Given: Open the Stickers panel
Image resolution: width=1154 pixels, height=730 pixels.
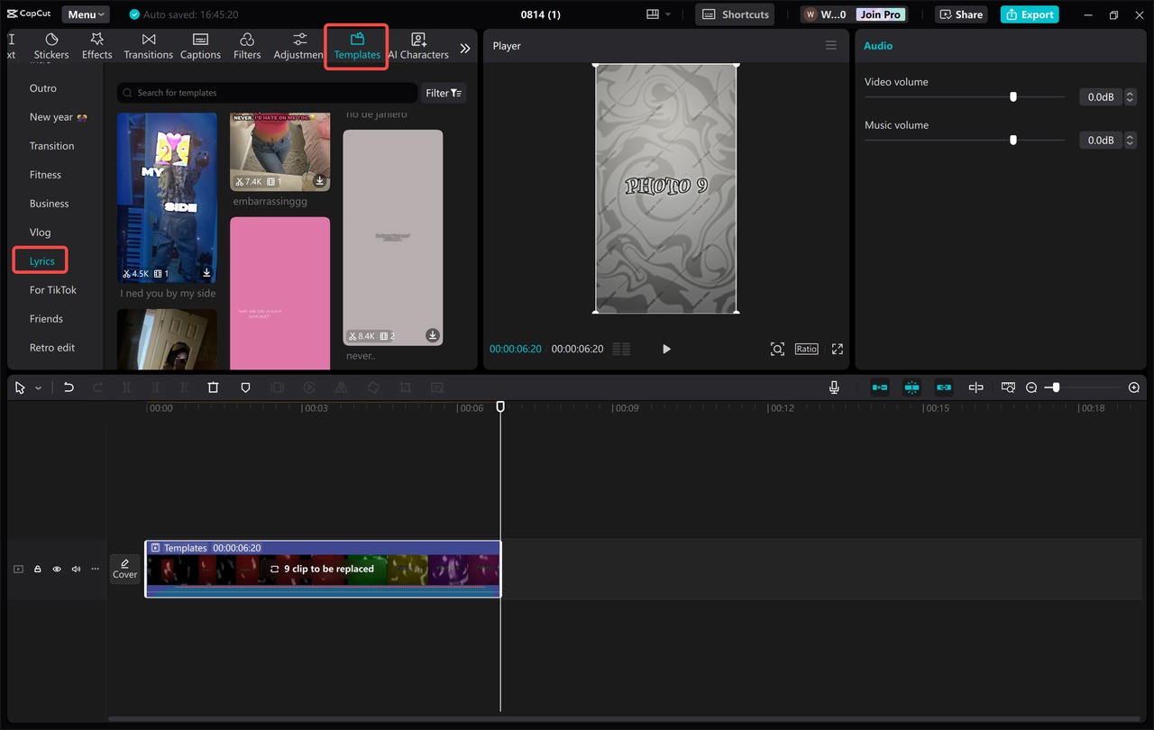Looking at the screenshot, I should [x=51, y=46].
